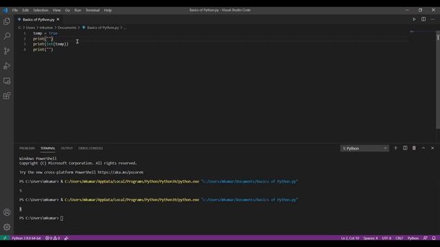Open the Explorer view in activity bar
The width and height of the screenshot is (440, 247).
[x=7, y=21]
